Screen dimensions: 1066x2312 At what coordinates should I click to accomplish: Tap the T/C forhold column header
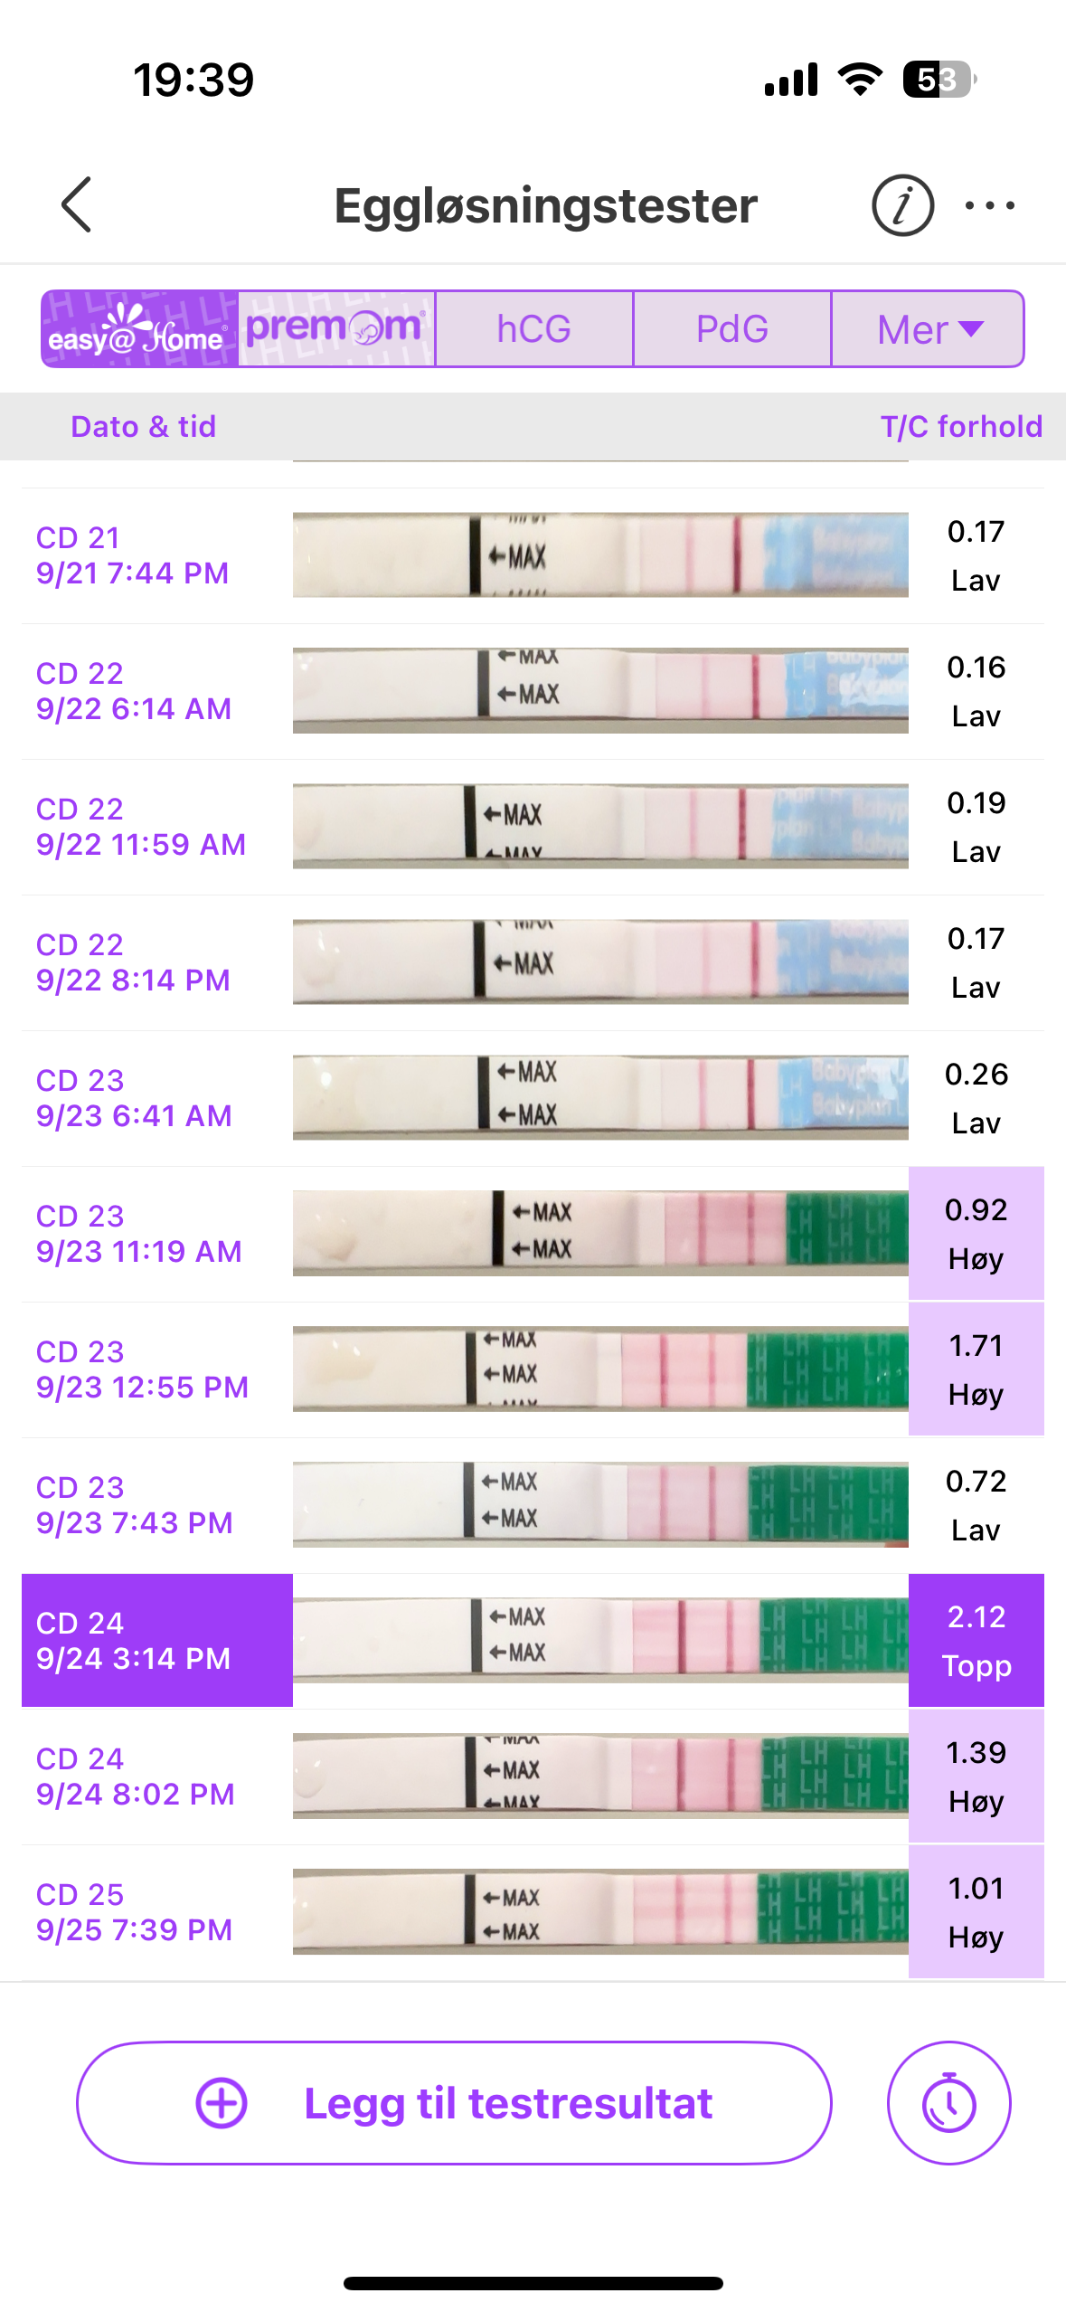tap(961, 426)
